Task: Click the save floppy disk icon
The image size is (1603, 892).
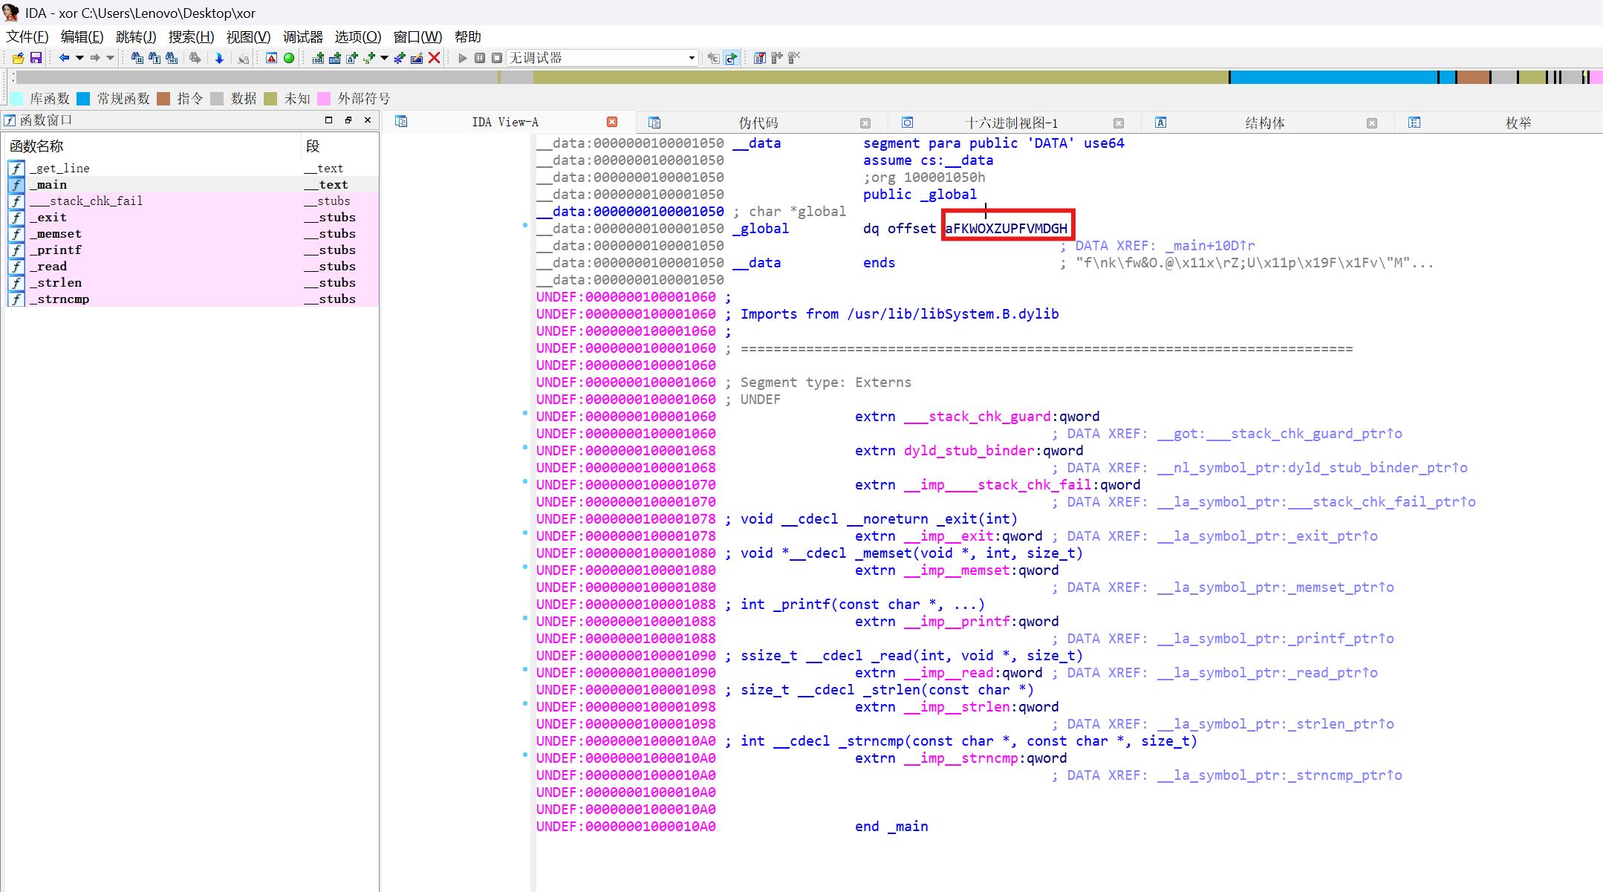Action: 36,58
